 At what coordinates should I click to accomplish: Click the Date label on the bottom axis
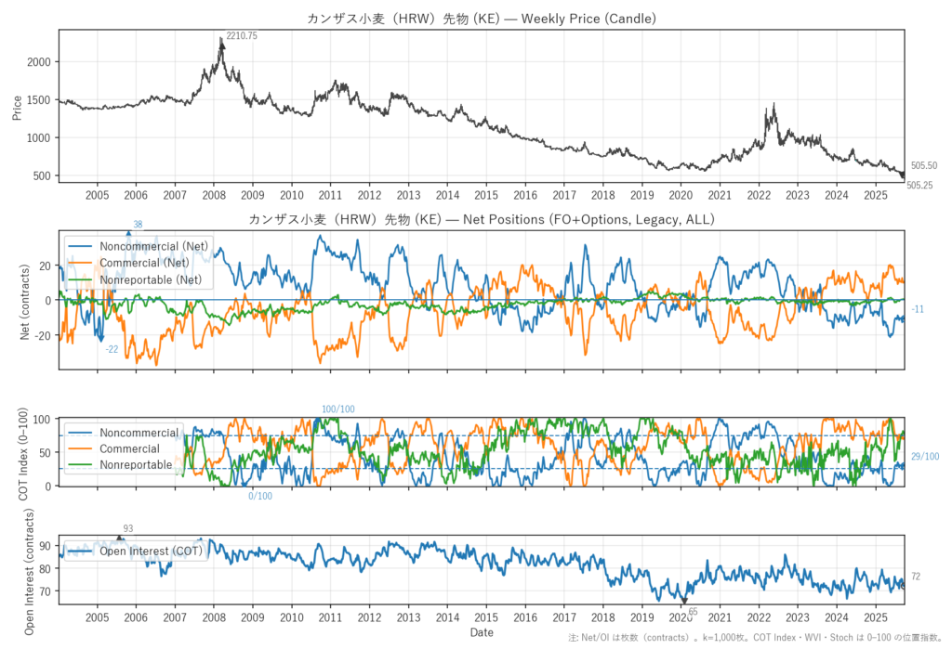tap(482, 633)
